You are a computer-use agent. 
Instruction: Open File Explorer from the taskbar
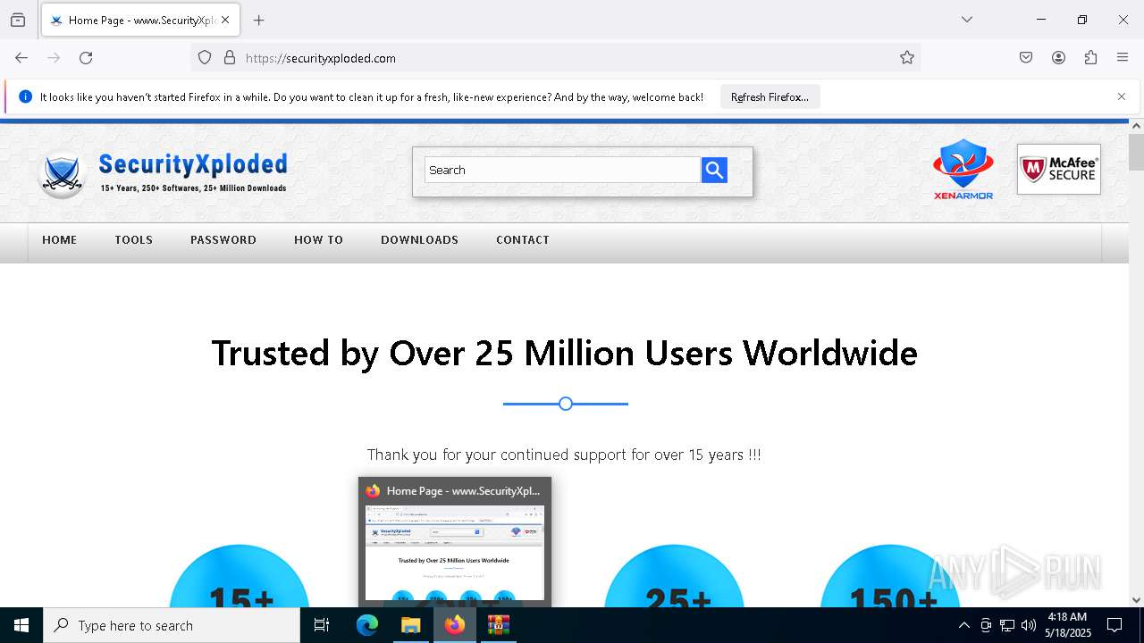coord(411,625)
